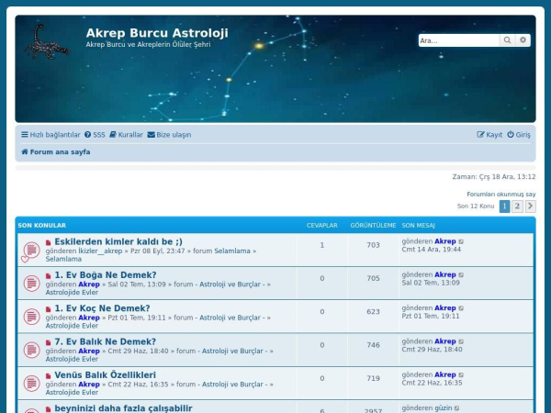This screenshot has height=413, width=551.
Task: Click unread-post icon before beyninizi daha fazla
Action: (x=48, y=409)
